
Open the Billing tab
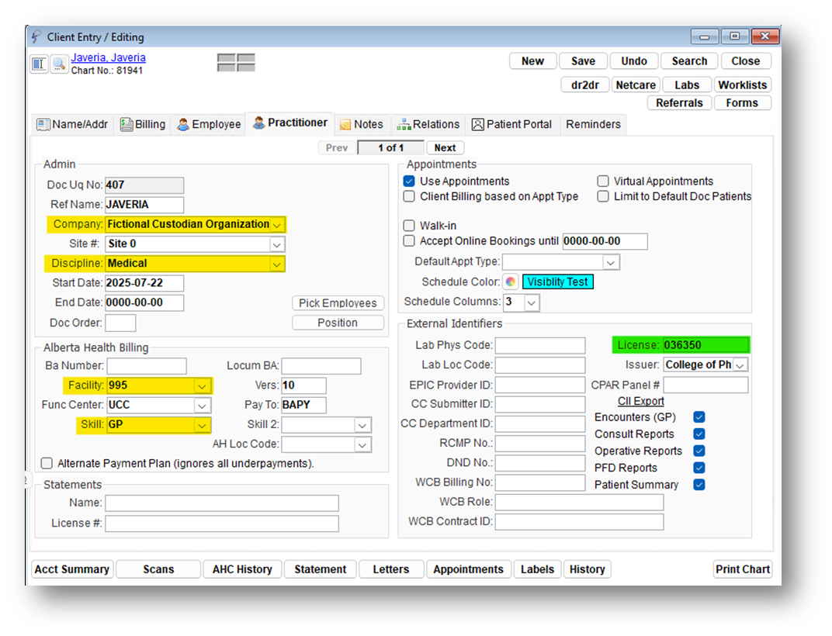[x=143, y=124]
